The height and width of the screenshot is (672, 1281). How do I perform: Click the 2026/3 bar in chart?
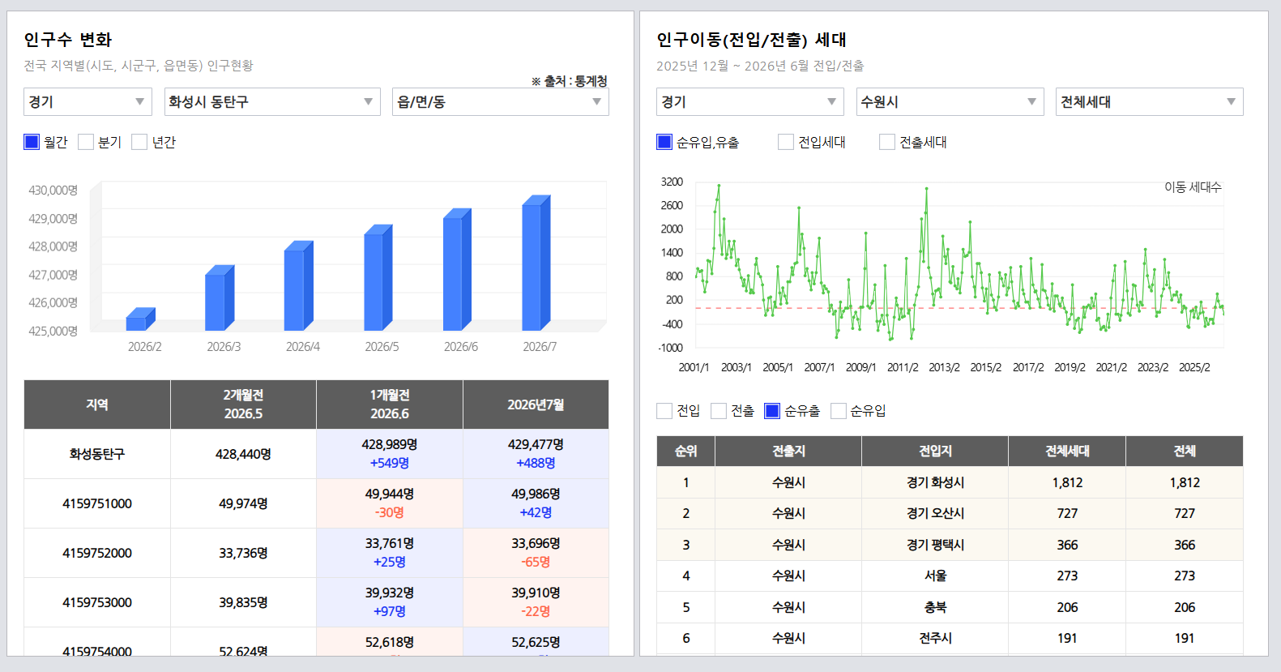(220, 298)
